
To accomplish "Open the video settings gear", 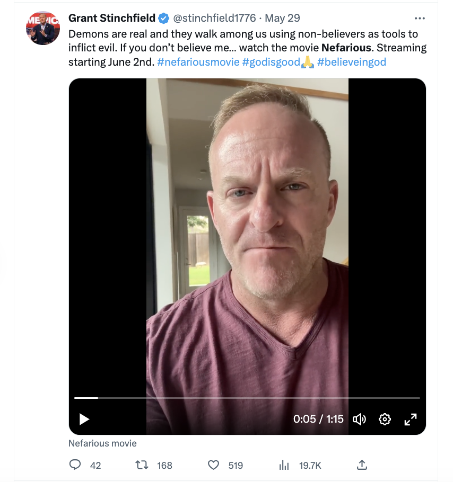I will 385,419.
